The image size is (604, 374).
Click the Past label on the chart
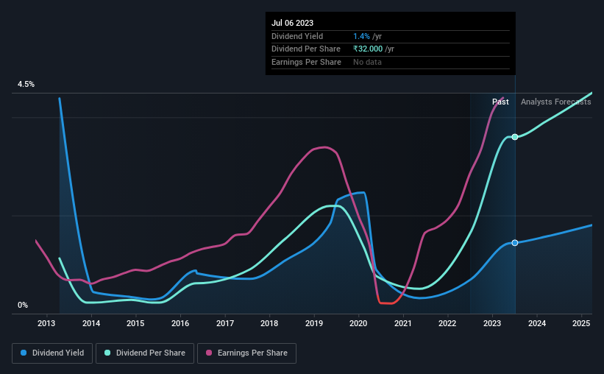pos(500,102)
